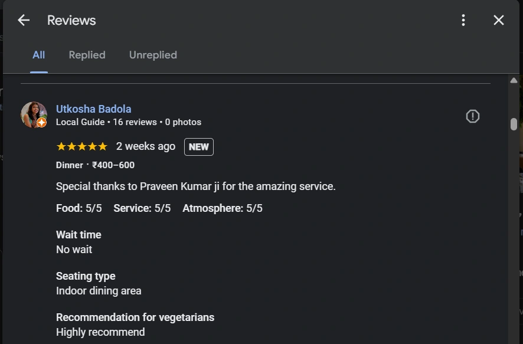Report Utkosha Badola's review via flag icon
523x344 pixels.
click(x=473, y=116)
